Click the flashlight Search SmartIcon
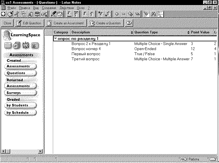This screenshot has height=163, width=219. coord(146,14)
